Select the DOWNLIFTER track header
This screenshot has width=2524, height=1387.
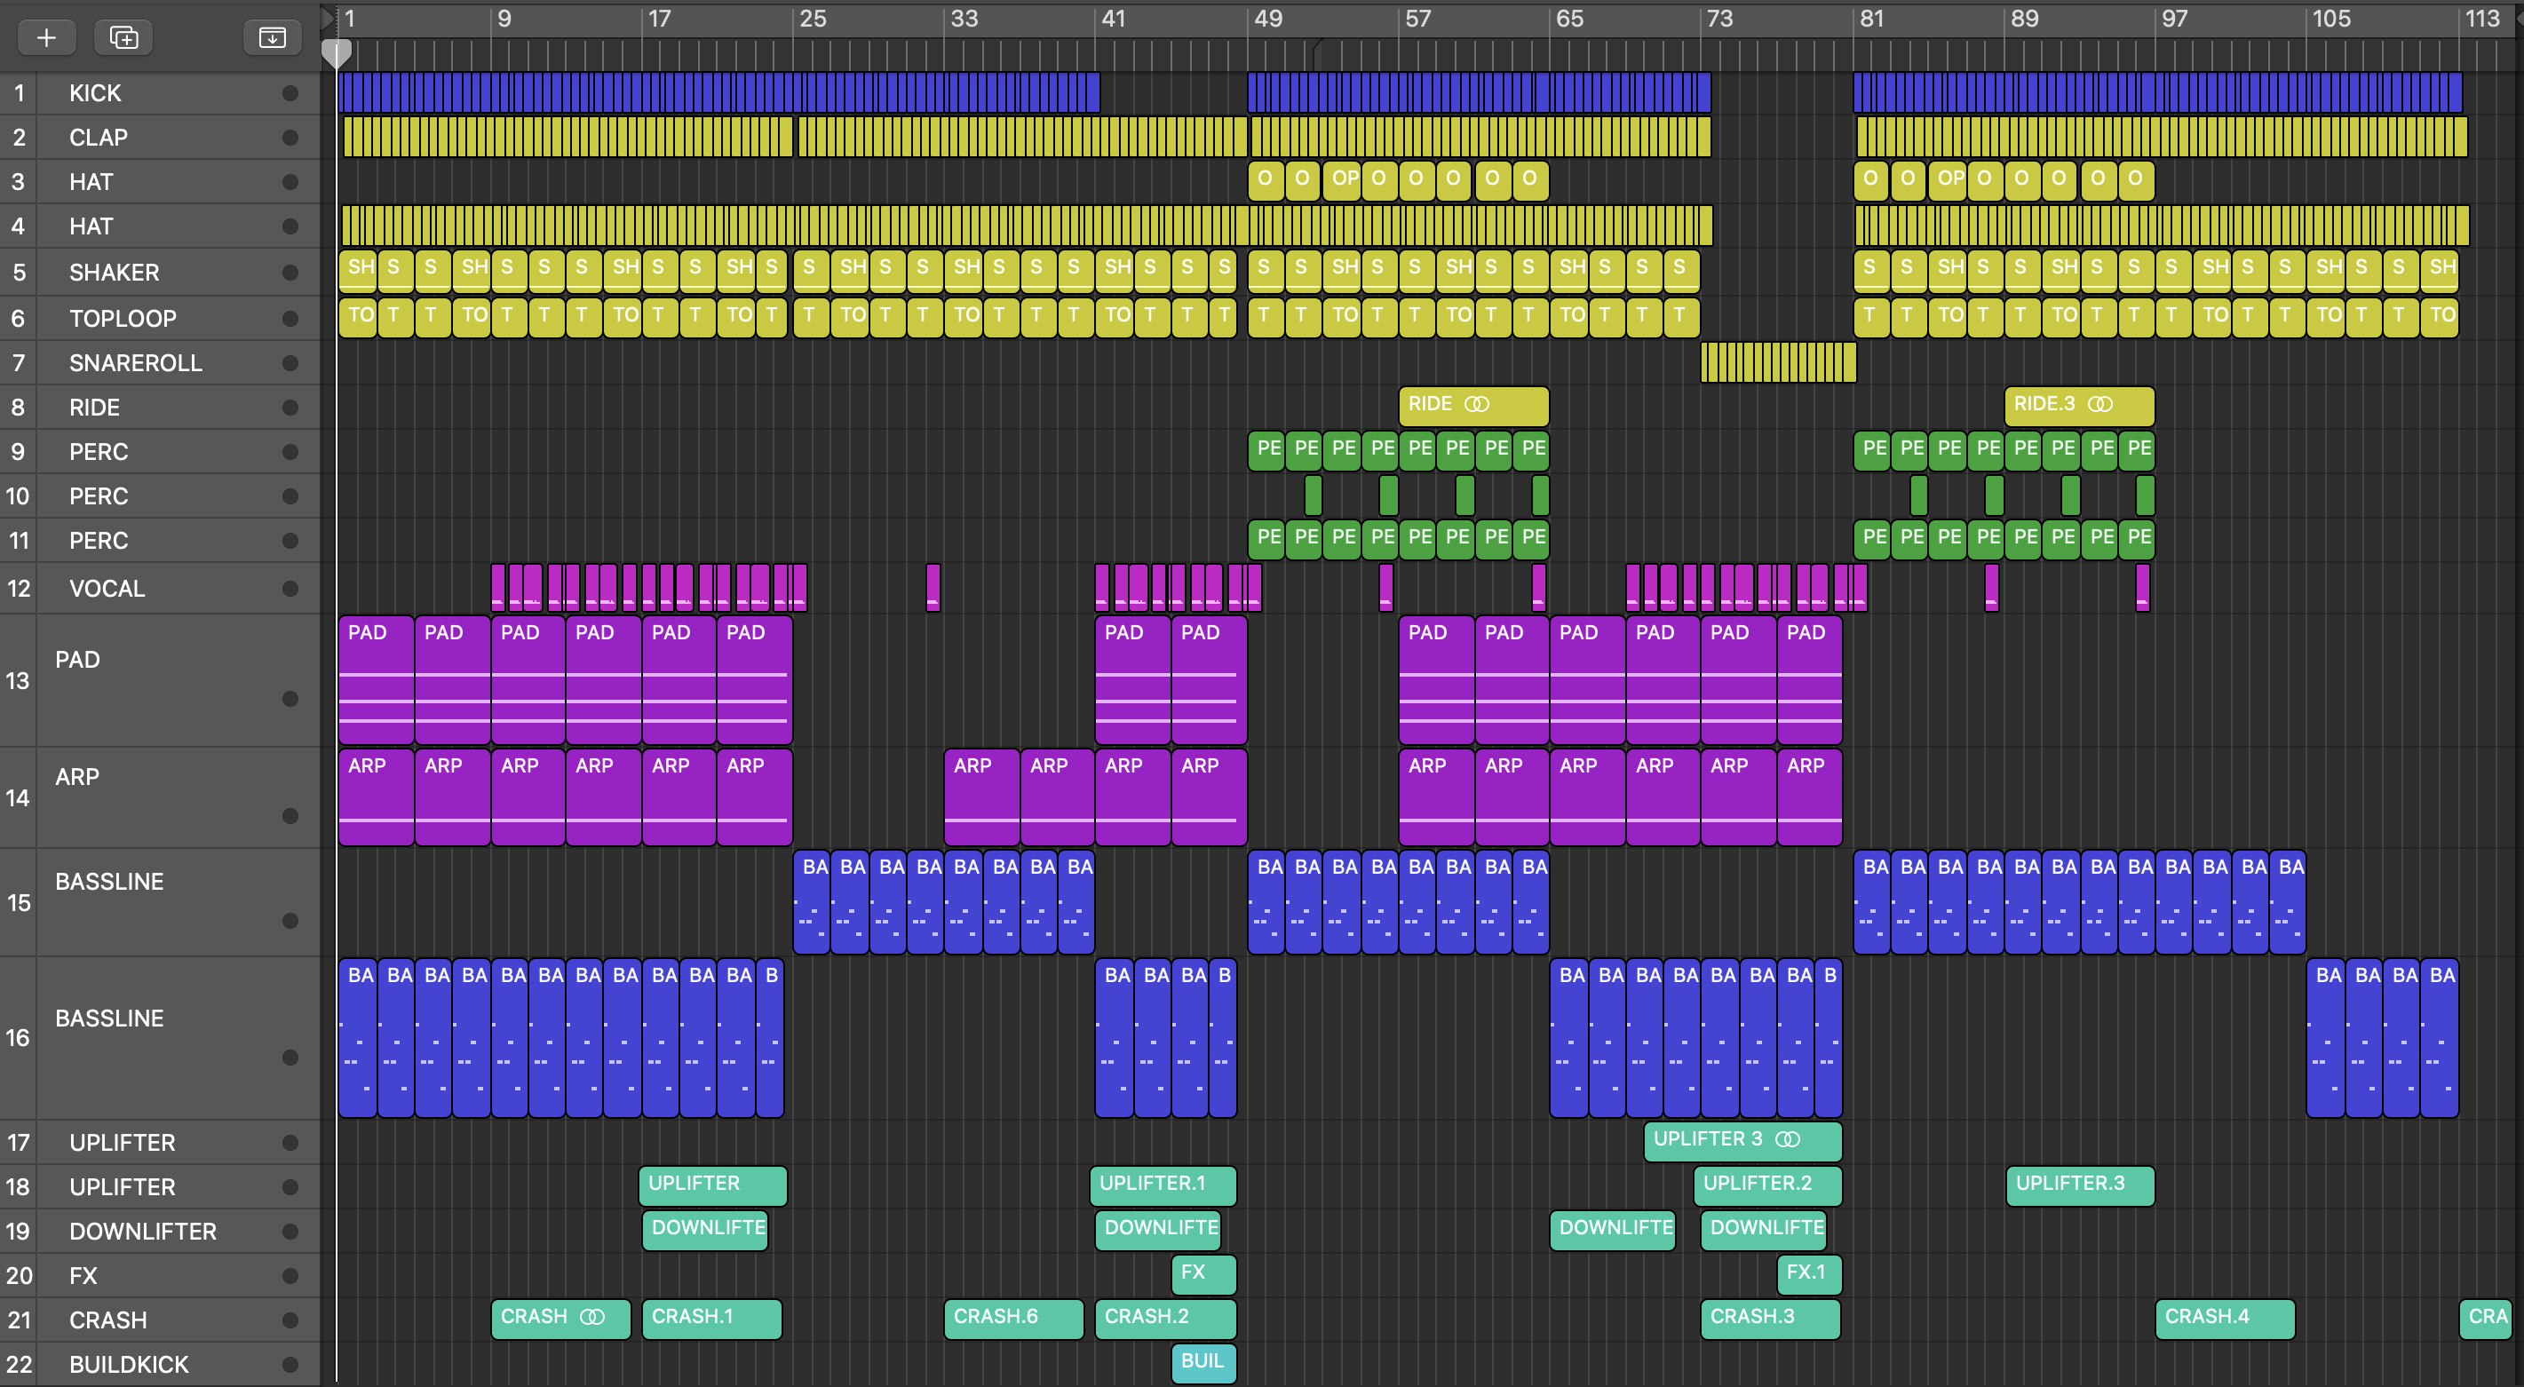[x=142, y=1232]
